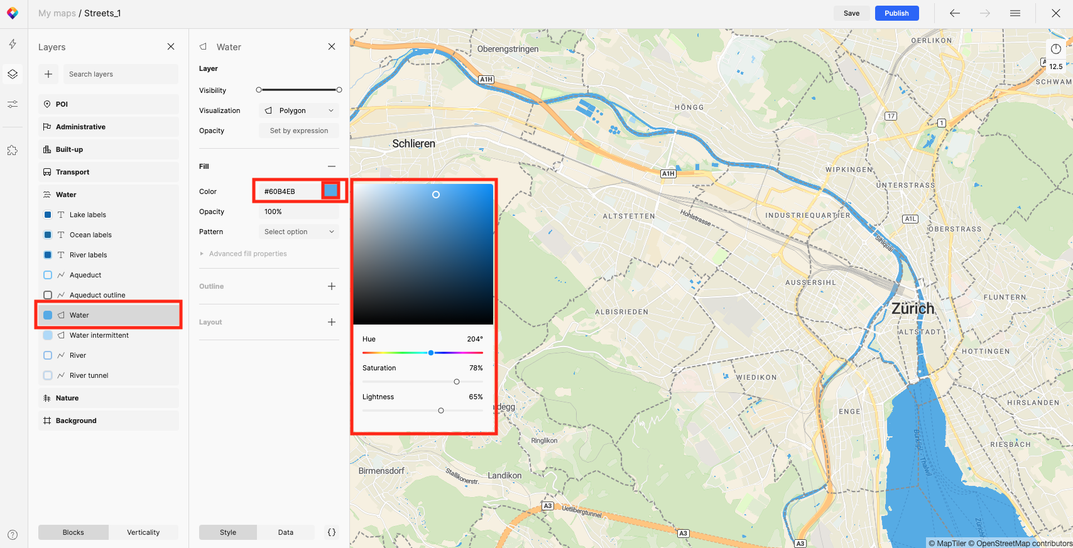This screenshot has height=548, width=1073.
Task: Open the hamburger menu icon
Action: (x=1015, y=13)
